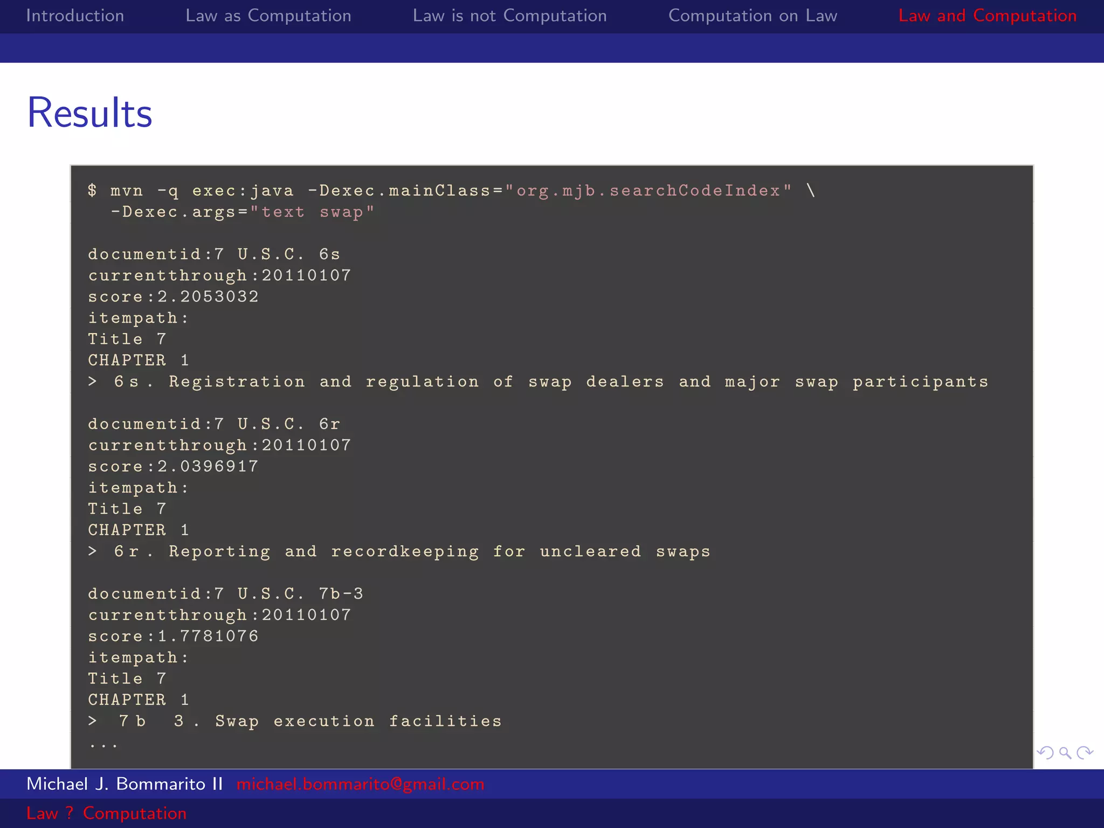Screen dimensions: 1104x828
Task: Click the author name Michael J. Bommarito II
Action: click(x=125, y=784)
